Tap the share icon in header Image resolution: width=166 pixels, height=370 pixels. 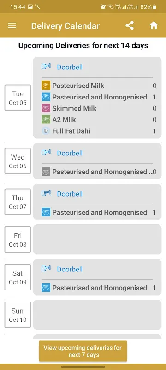[130, 25]
